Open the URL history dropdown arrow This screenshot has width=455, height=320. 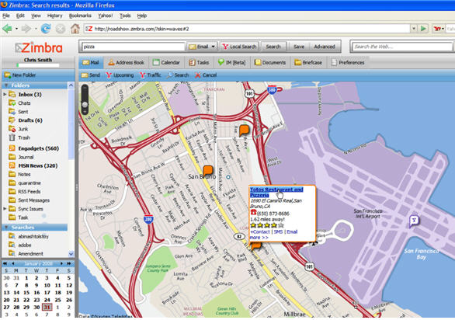[414, 29]
